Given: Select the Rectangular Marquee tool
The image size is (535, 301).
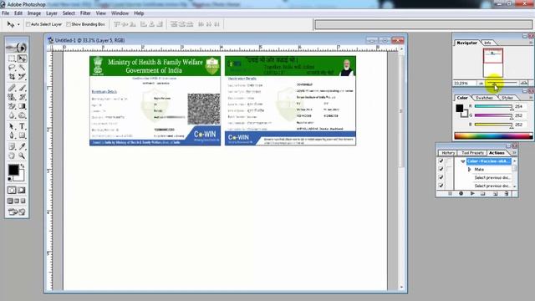Looking at the screenshot, I should [x=12, y=59].
